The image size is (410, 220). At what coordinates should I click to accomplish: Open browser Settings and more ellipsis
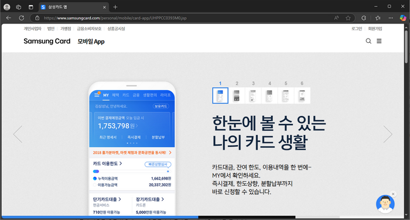(x=391, y=18)
